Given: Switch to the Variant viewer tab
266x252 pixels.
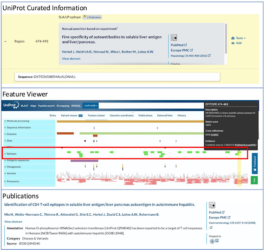Looking at the screenshot, I should click(x=69, y=116).
